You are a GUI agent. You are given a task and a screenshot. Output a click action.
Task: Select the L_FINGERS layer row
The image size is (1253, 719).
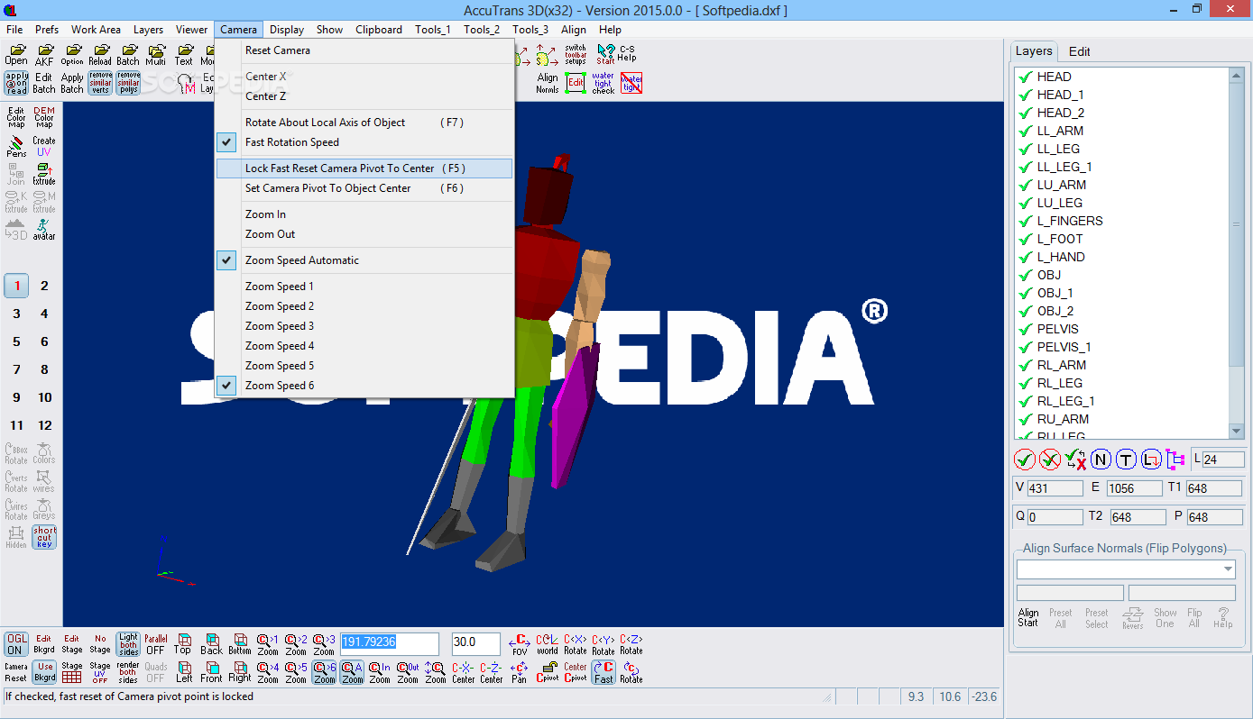pos(1121,221)
